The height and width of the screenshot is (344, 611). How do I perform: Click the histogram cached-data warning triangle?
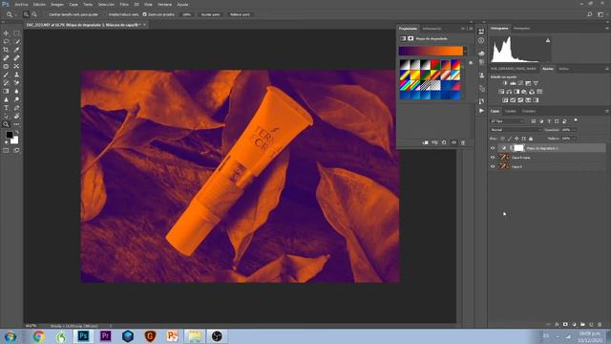(x=548, y=40)
